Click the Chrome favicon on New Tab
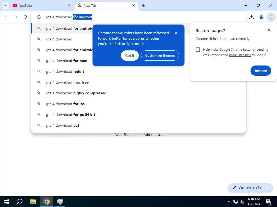The image size is (277, 207). point(80,5)
